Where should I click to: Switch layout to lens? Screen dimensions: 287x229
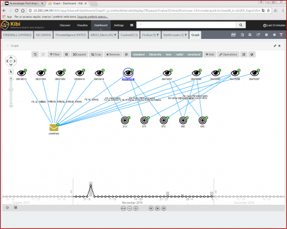click(168, 54)
